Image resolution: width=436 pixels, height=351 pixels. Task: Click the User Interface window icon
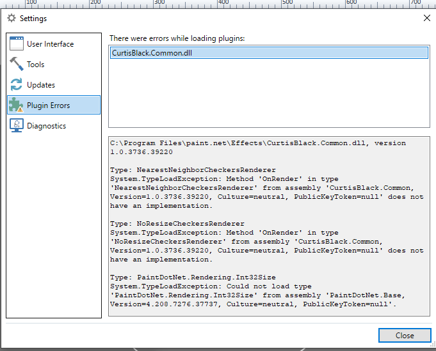click(17, 43)
